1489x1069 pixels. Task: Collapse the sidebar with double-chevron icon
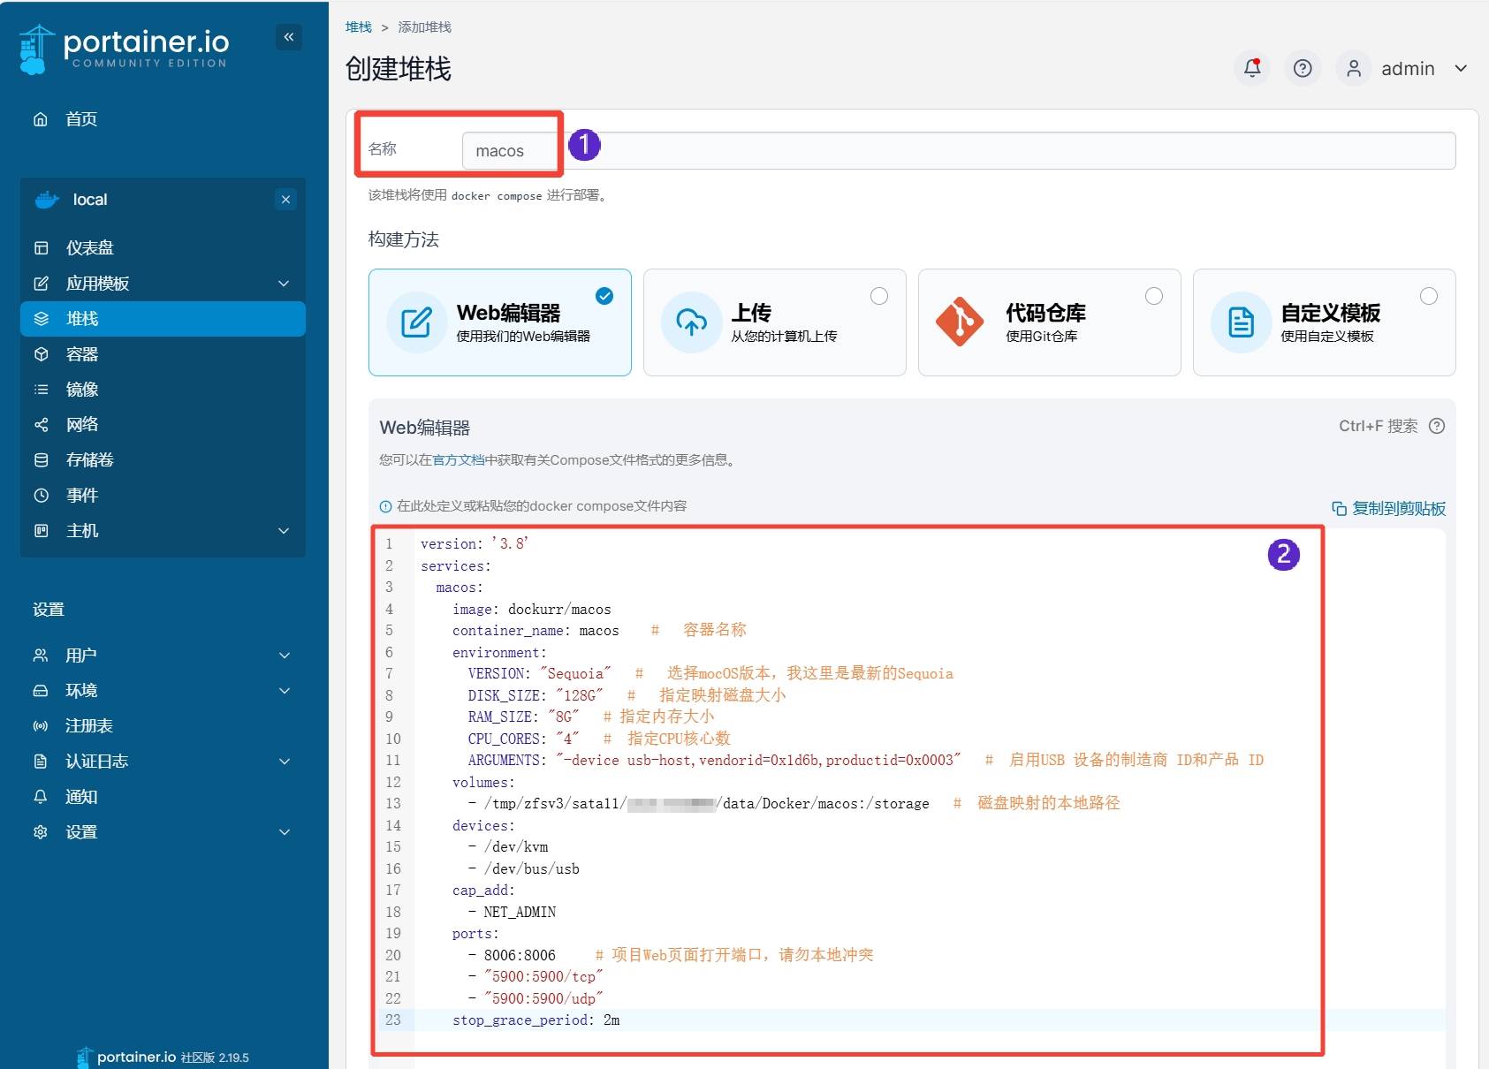tap(288, 37)
